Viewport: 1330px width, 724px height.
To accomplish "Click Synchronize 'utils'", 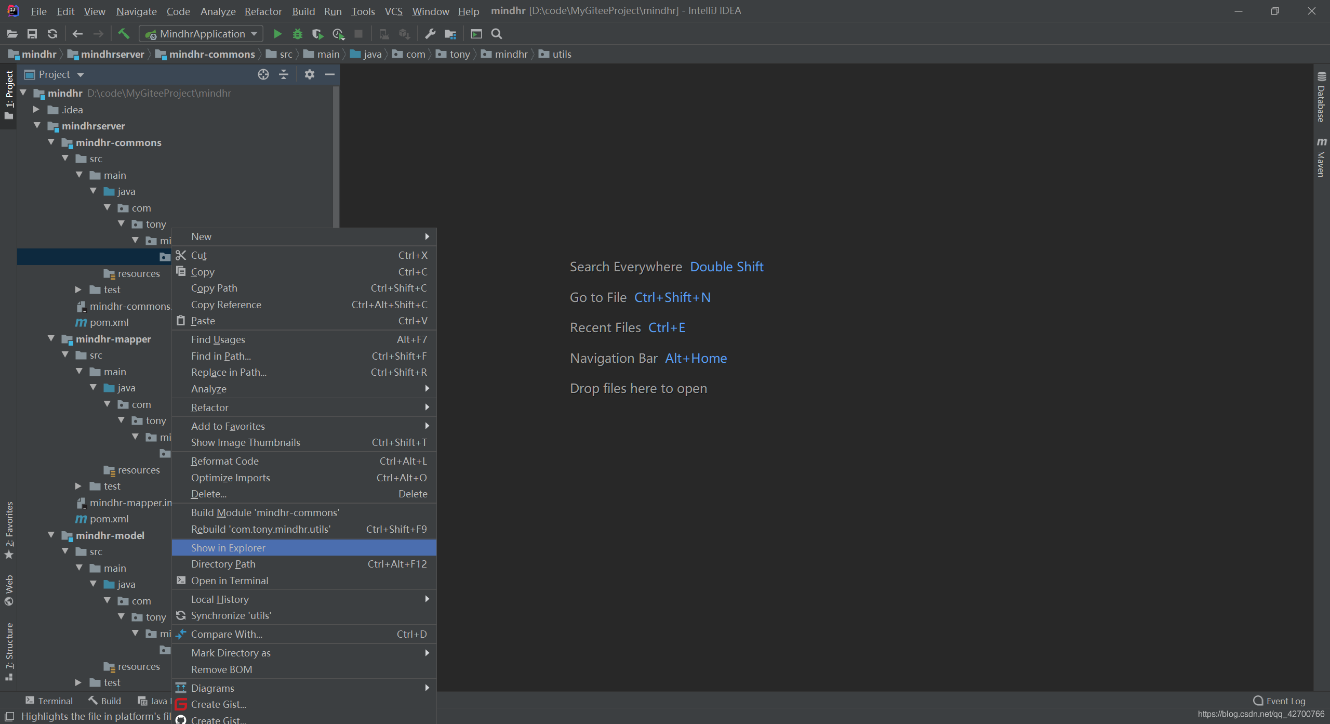I will click(304, 615).
